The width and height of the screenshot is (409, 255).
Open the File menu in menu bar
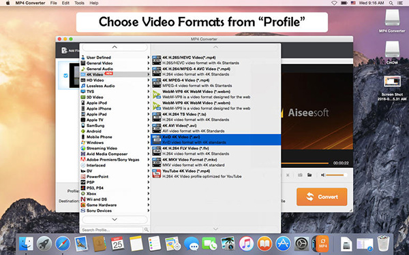pos(53,3)
